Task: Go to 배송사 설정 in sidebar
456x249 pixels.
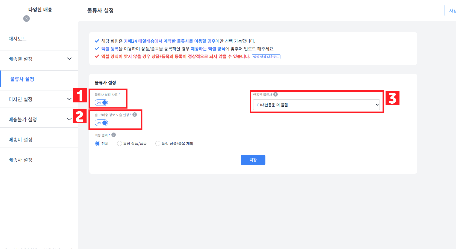Action: pos(39,159)
